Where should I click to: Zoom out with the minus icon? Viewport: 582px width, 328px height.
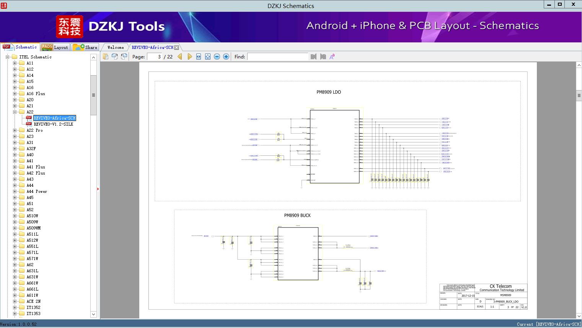click(217, 57)
